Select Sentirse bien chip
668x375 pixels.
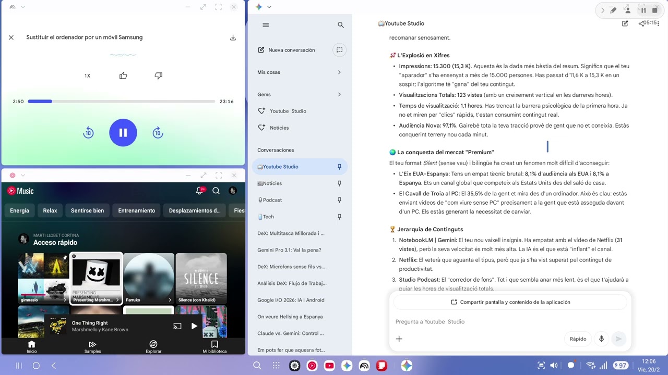87,210
